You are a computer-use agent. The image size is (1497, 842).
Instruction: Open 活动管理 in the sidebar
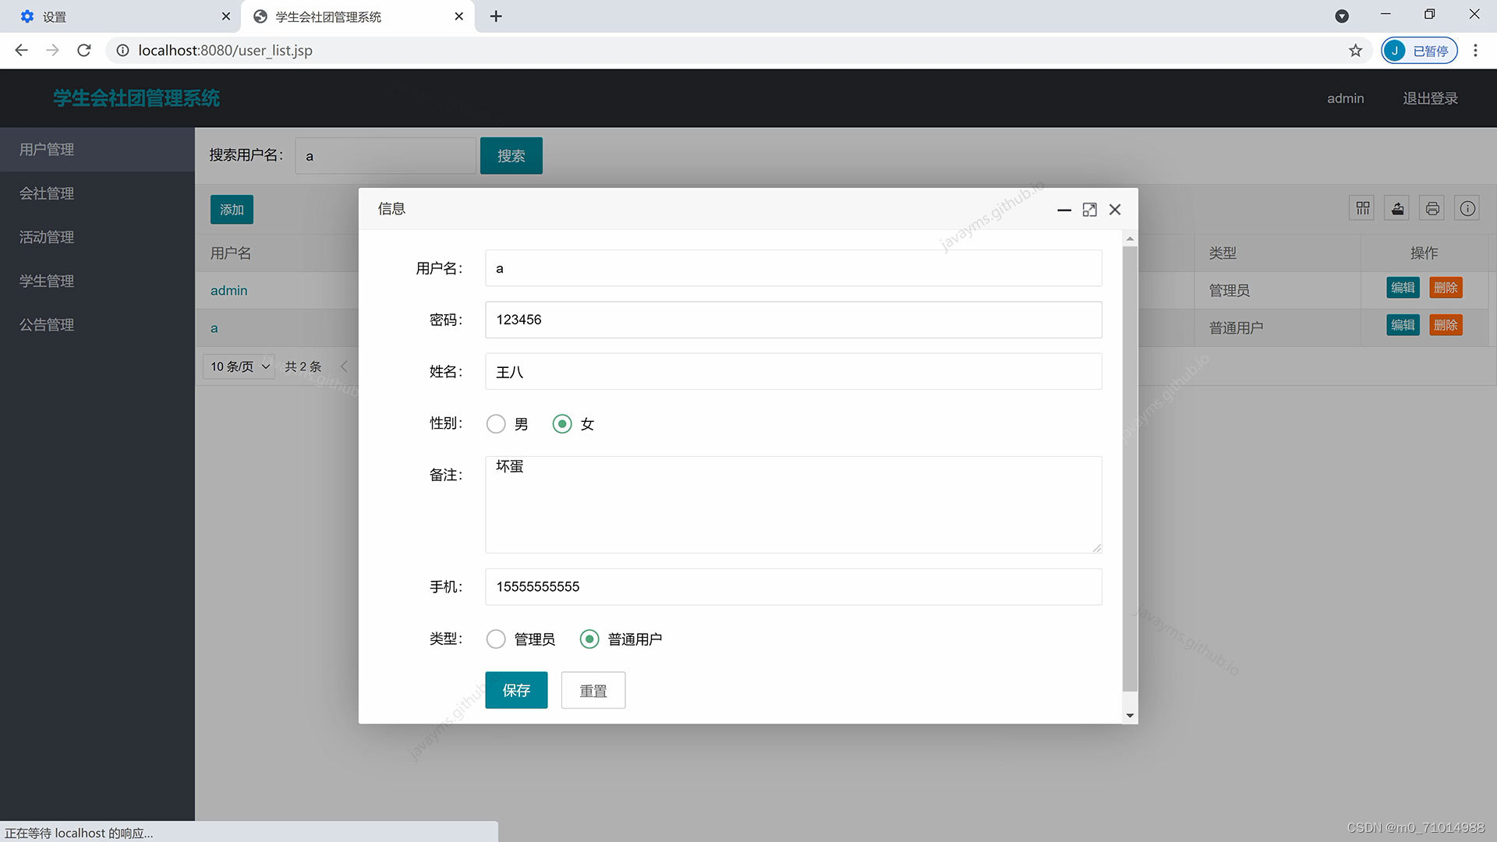click(x=97, y=237)
